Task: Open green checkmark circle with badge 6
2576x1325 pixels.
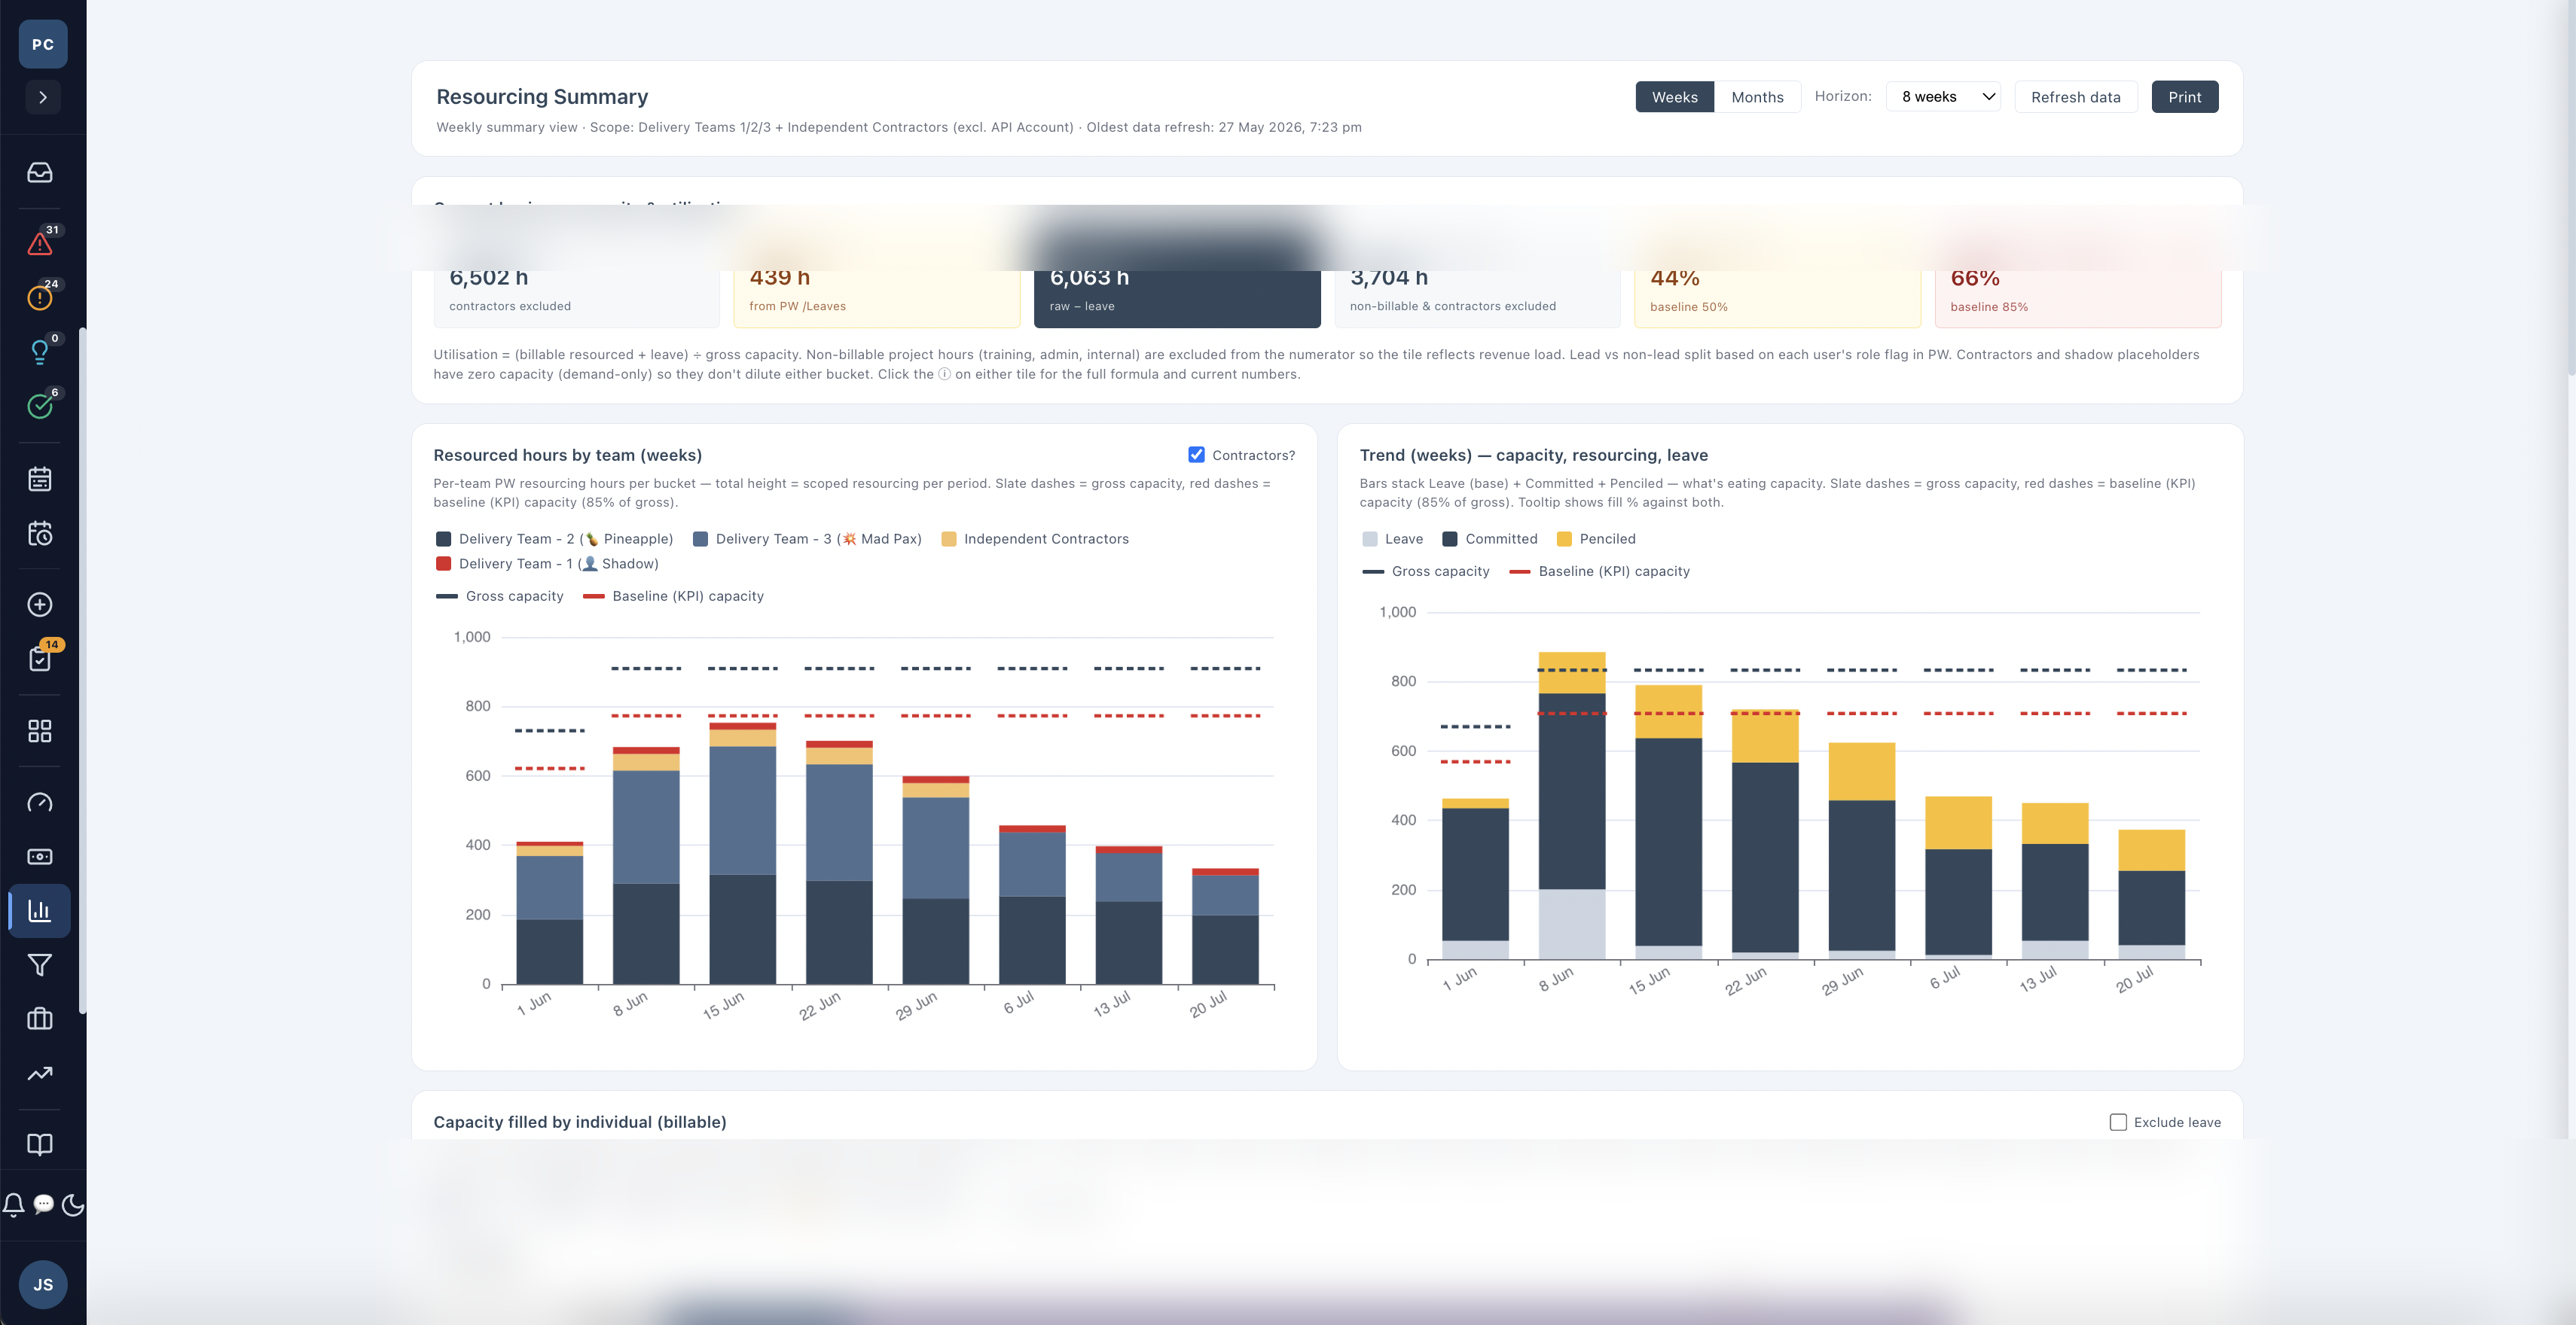Action: [40, 406]
